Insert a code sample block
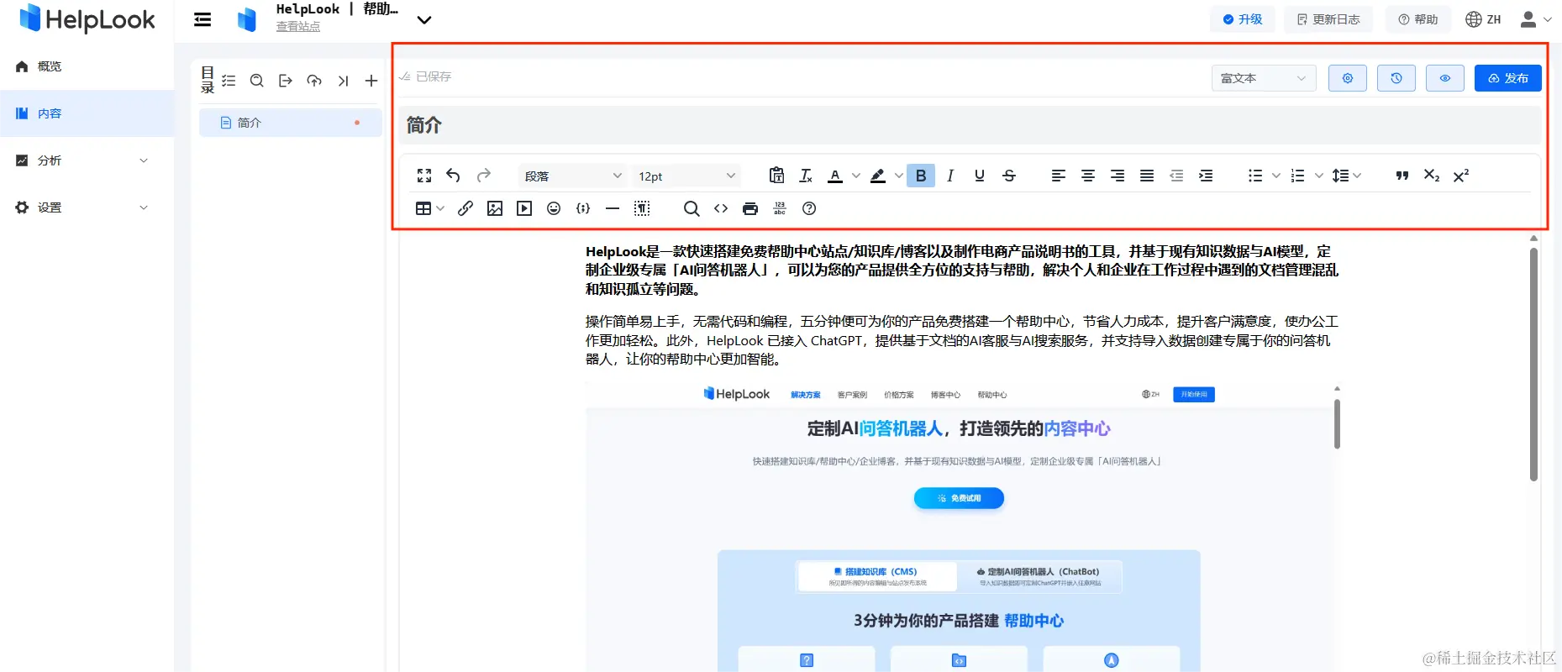The image size is (1562, 672). (x=583, y=208)
